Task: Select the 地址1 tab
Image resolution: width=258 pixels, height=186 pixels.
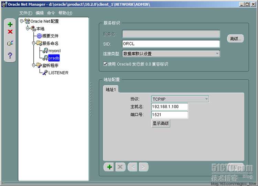Action: [111, 89]
